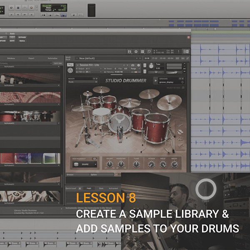Click Kontakt's workspace grid icon
This screenshot has height=250, width=250.
tap(142, 52)
